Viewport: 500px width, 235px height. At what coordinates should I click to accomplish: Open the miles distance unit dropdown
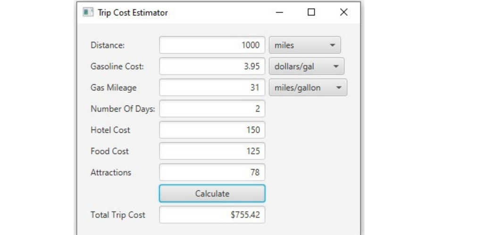click(x=305, y=45)
